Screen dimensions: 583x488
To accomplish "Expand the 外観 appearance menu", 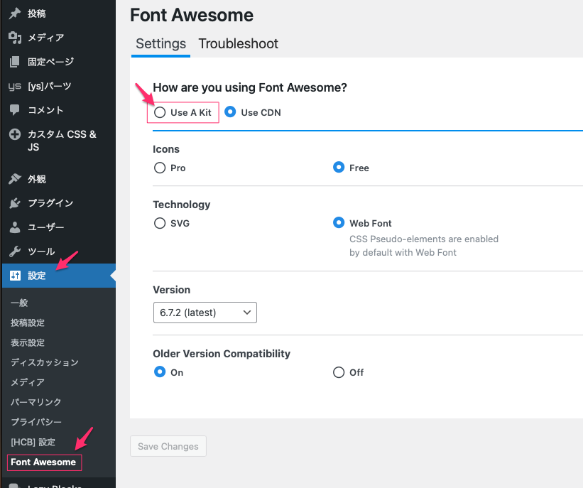I will [37, 179].
